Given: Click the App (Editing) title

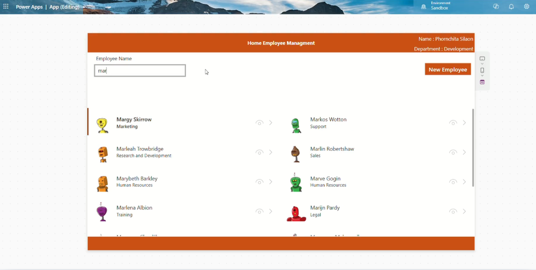Looking at the screenshot, I should [64, 7].
